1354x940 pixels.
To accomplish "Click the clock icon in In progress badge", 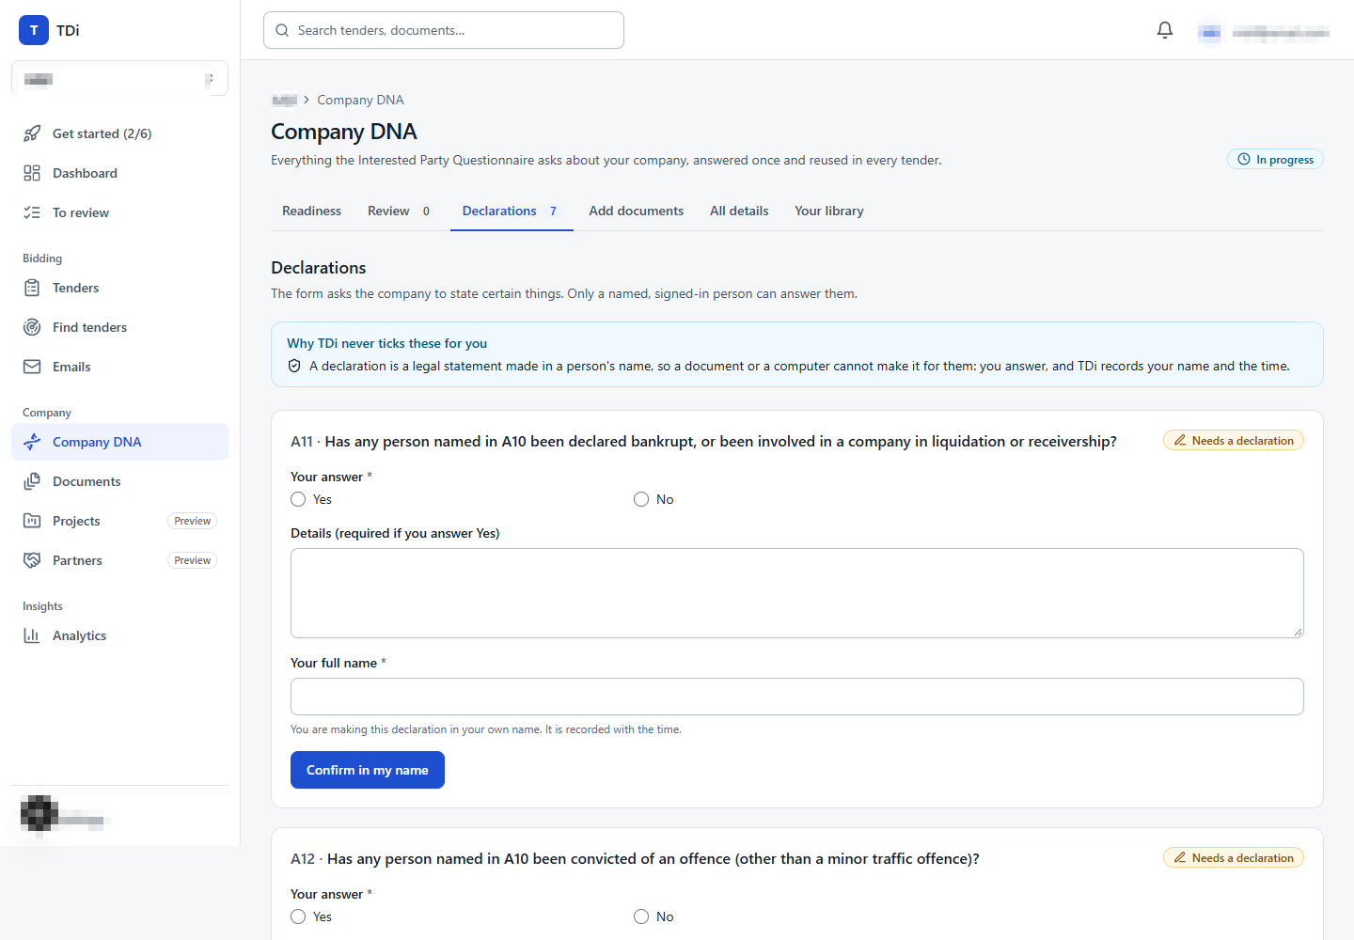I will pos(1244,159).
